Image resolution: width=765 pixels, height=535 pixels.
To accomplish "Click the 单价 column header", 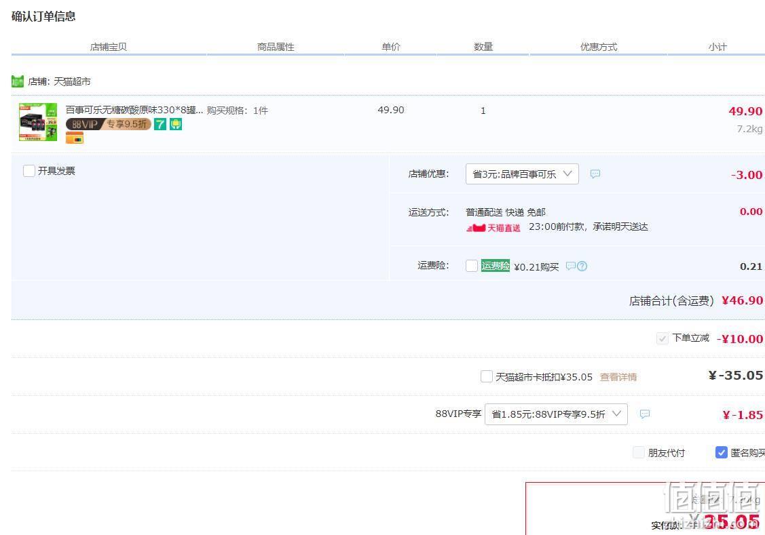I will (x=391, y=47).
